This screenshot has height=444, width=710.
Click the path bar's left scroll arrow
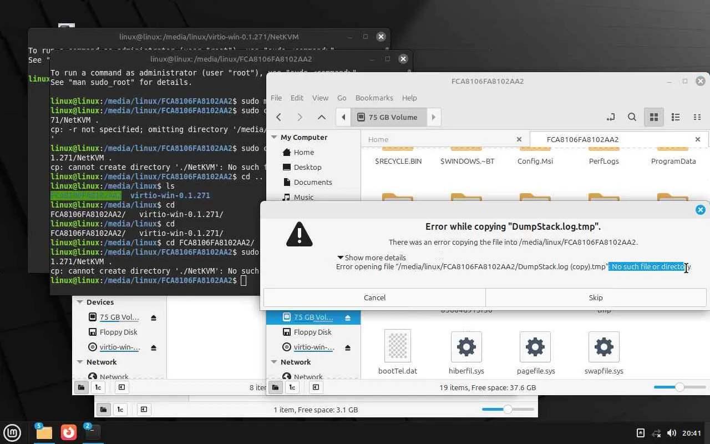coord(343,117)
